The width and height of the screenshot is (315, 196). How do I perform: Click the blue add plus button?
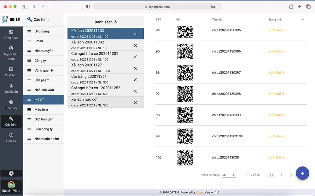(302, 173)
